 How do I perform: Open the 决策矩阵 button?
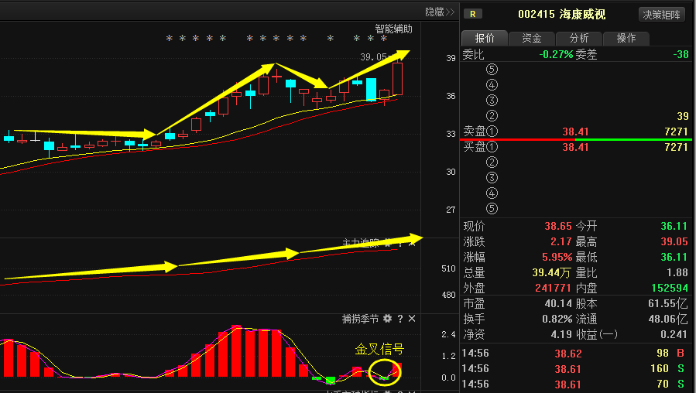click(662, 14)
